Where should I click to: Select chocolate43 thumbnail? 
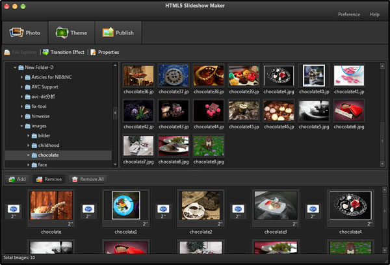(x=174, y=110)
